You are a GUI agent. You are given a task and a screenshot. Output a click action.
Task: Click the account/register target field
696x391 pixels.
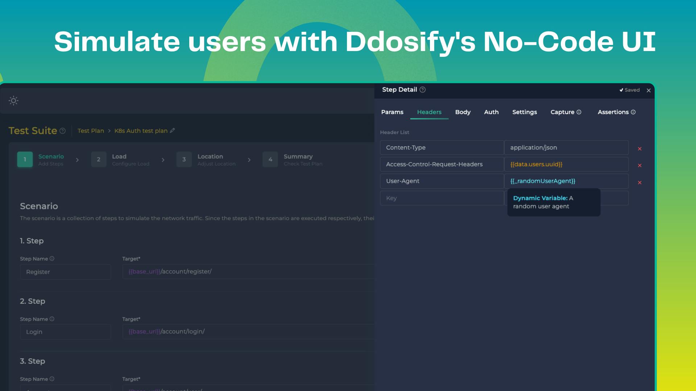[248, 272]
